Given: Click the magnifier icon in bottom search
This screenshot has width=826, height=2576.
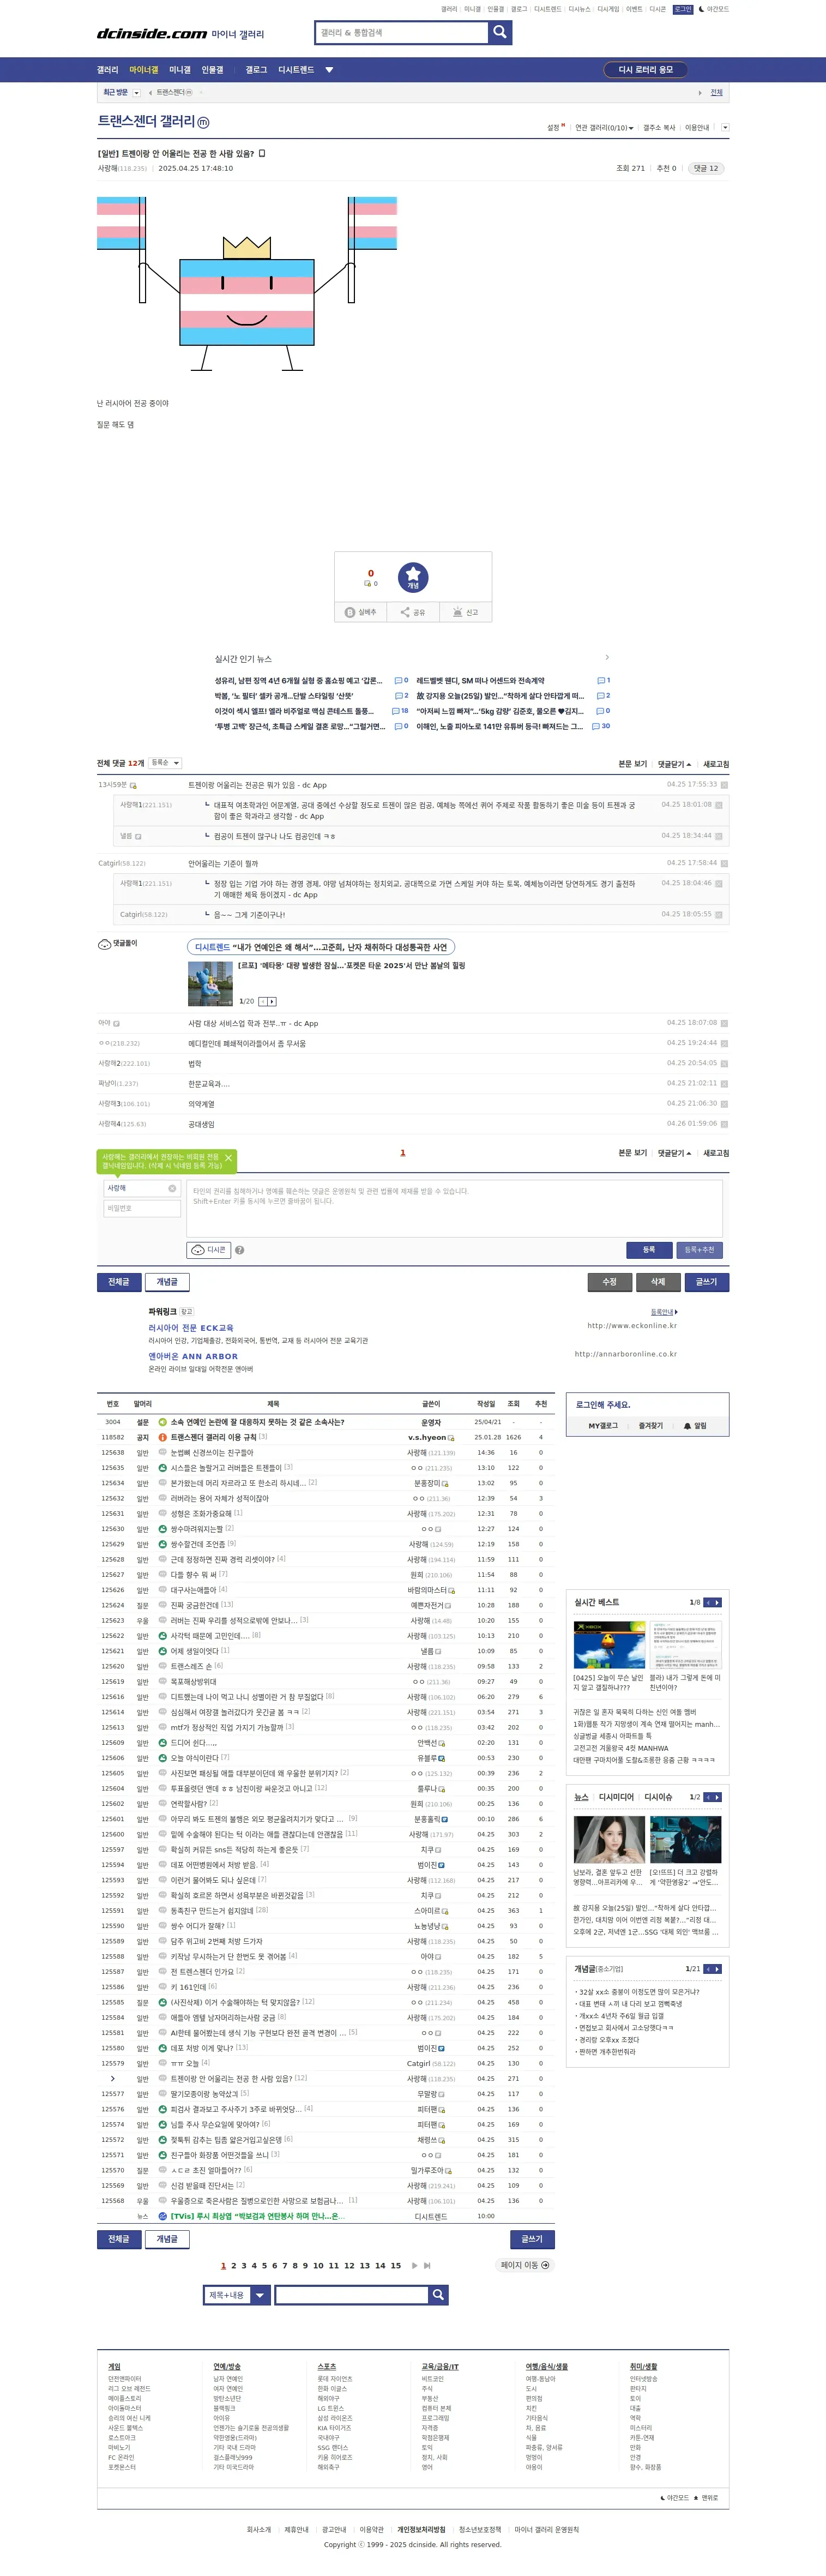Looking at the screenshot, I should point(438,2295).
